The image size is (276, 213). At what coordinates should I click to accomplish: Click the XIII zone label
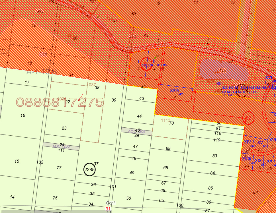pyautogui.click(x=219, y=84)
